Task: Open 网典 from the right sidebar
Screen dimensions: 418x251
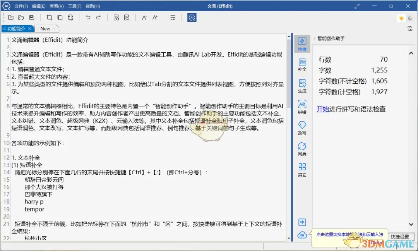Action: [302, 149]
